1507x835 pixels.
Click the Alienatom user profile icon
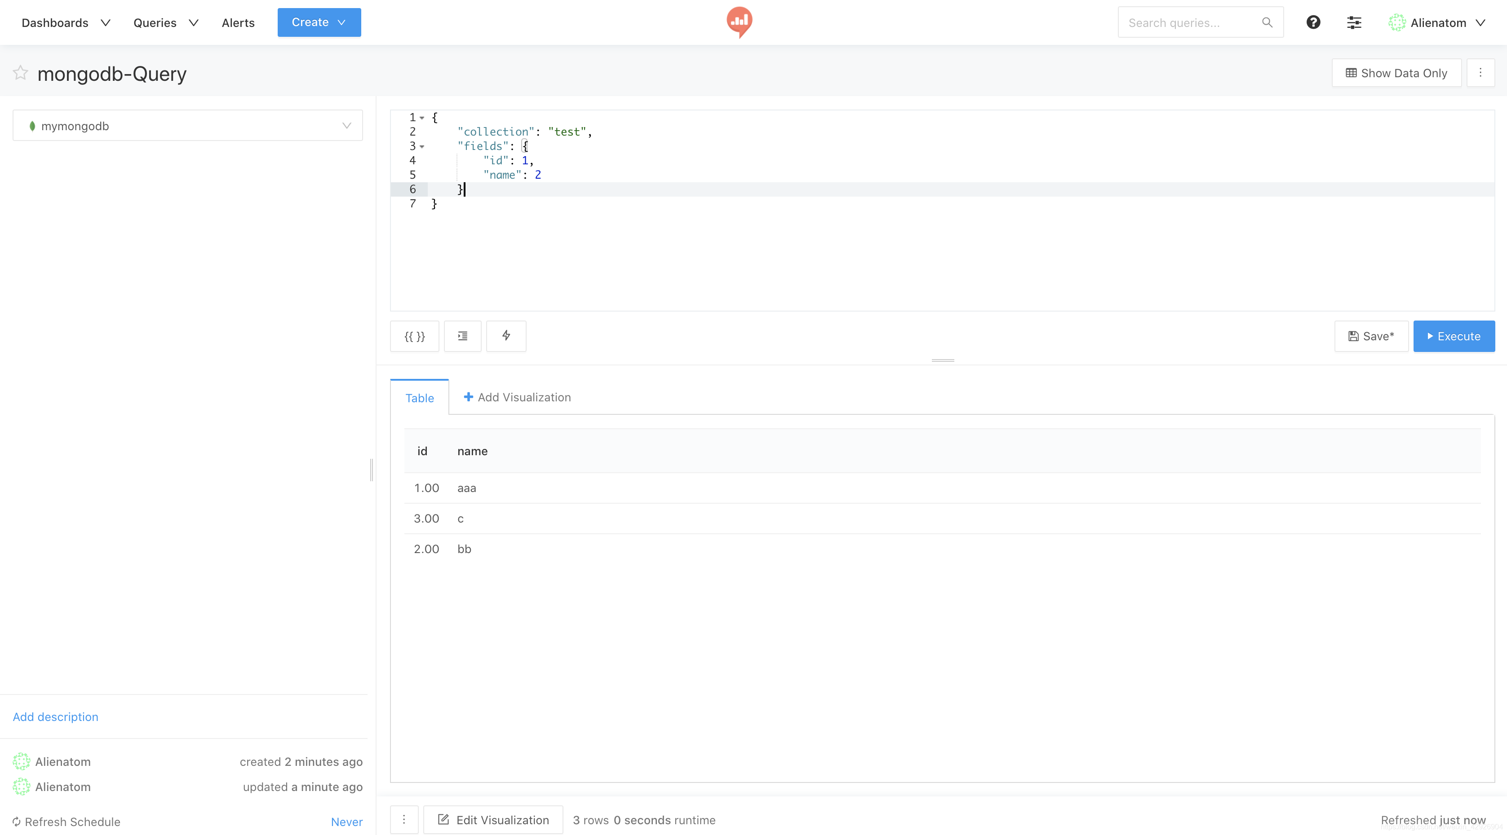[1397, 22]
